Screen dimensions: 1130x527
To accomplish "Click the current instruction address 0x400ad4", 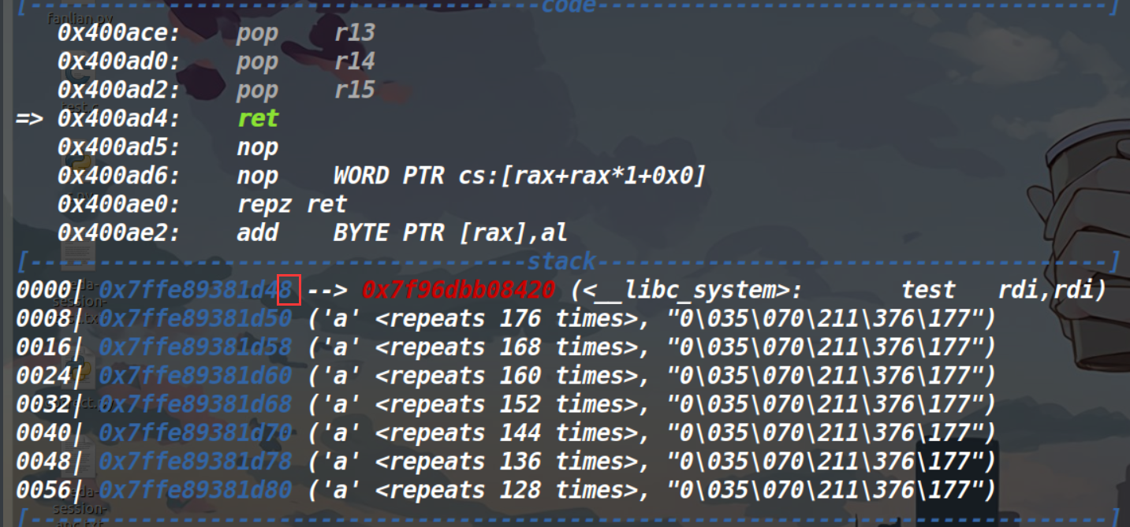I will (119, 119).
